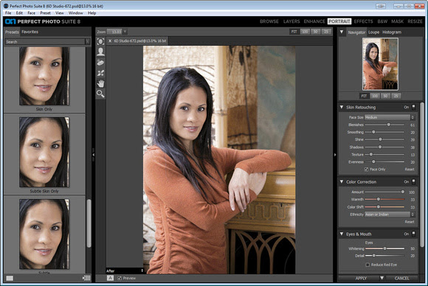Click the Cancel button
The width and height of the screenshot is (428, 286).
point(401,278)
